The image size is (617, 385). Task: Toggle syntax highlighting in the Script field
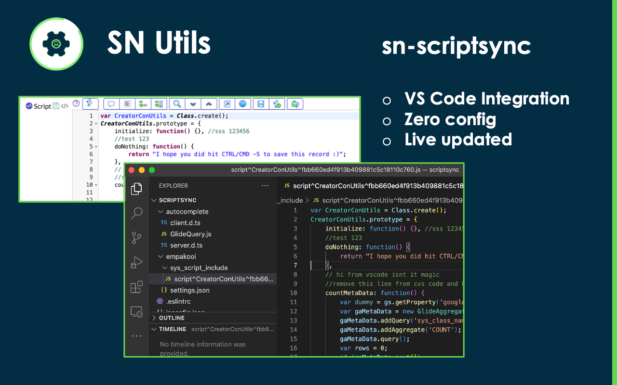[x=89, y=104]
